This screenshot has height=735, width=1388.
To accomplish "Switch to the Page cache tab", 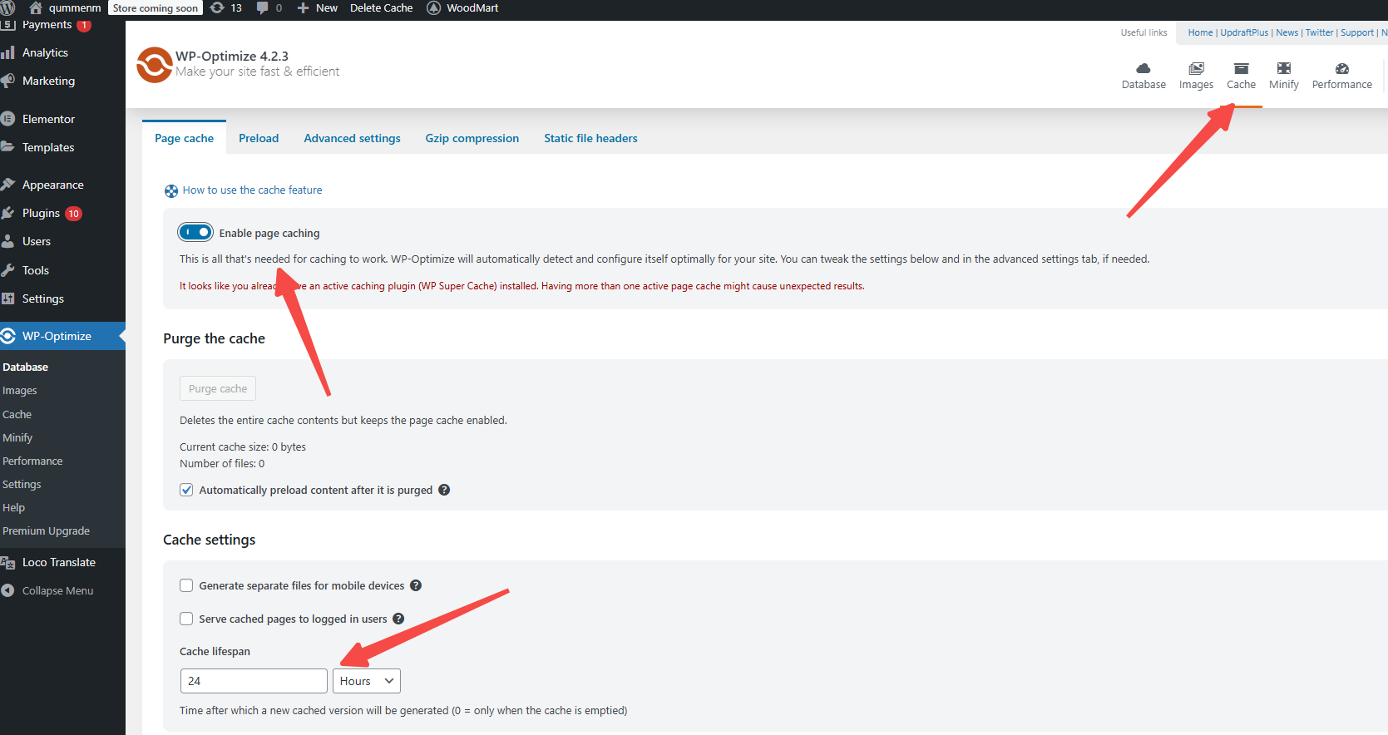I will 184,138.
